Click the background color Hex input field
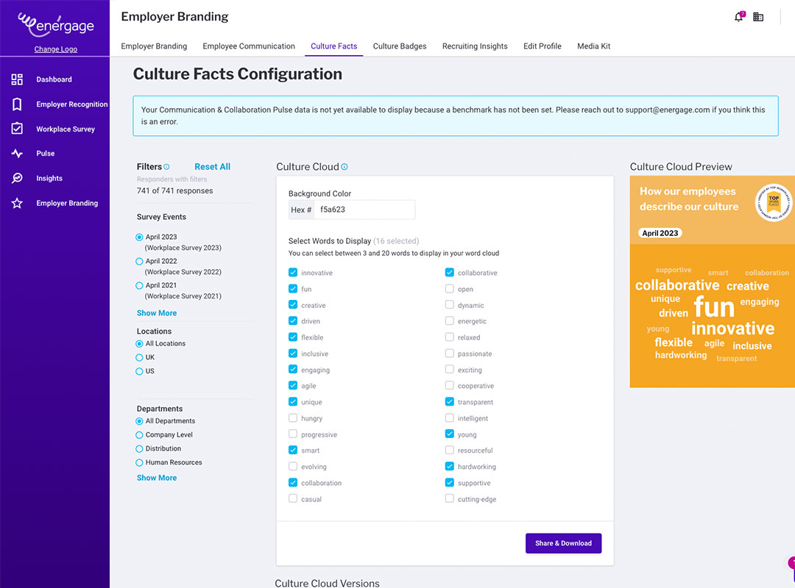The width and height of the screenshot is (795, 588). (x=364, y=209)
